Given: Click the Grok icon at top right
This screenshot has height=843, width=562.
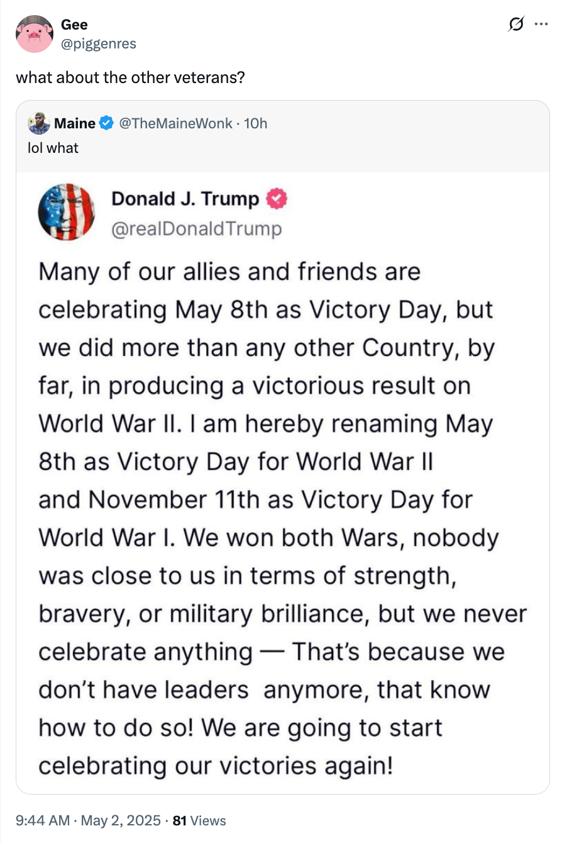Looking at the screenshot, I should click(x=515, y=25).
